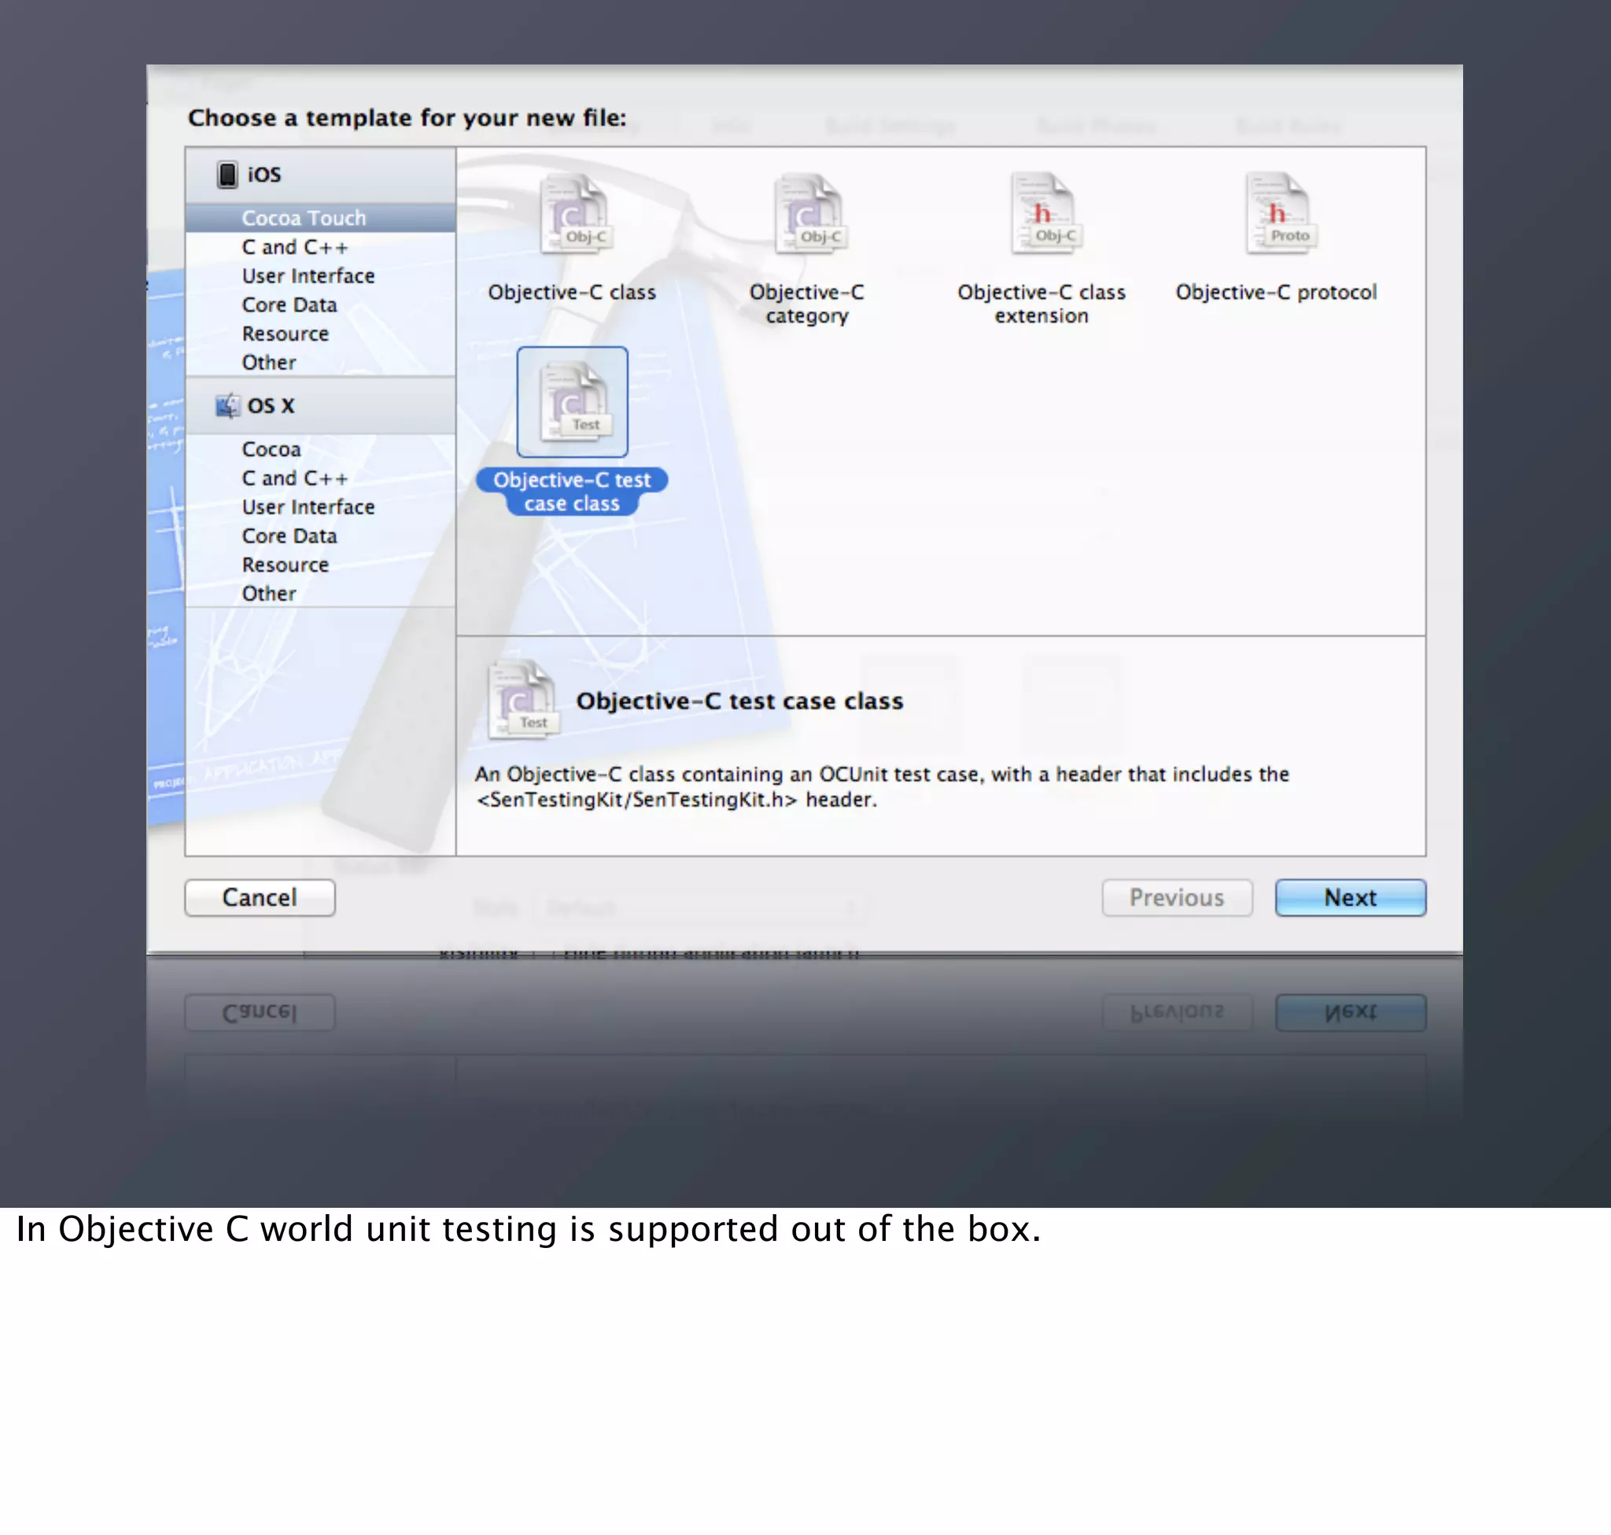1611x1535 pixels.
Task: Choose Core Data under iOS
Action: click(289, 304)
